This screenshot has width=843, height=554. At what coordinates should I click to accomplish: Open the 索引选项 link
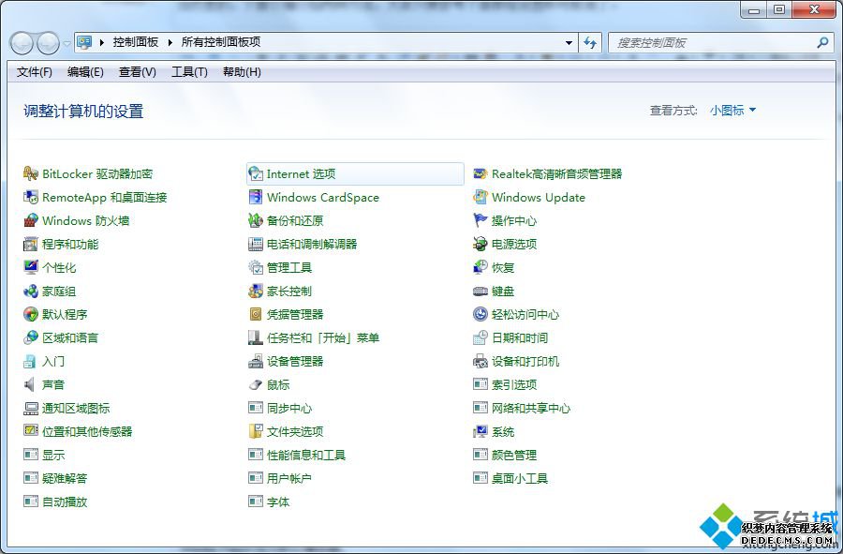point(514,384)
